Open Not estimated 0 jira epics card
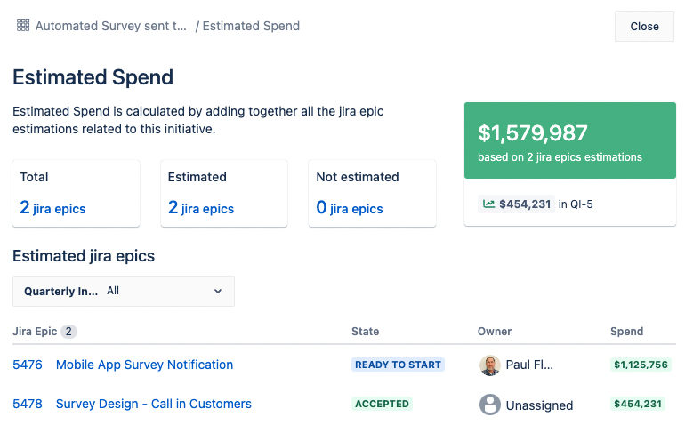This screenshot has width=685, height=425. (x=372, y=194)
